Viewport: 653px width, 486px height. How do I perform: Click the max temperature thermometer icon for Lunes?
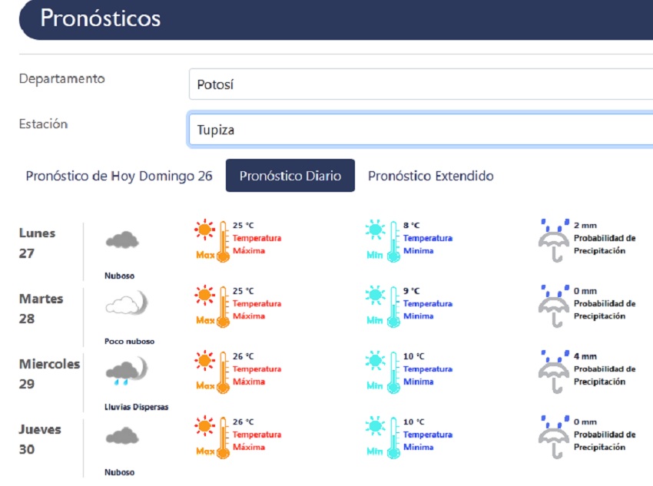(x=224, y=241)
